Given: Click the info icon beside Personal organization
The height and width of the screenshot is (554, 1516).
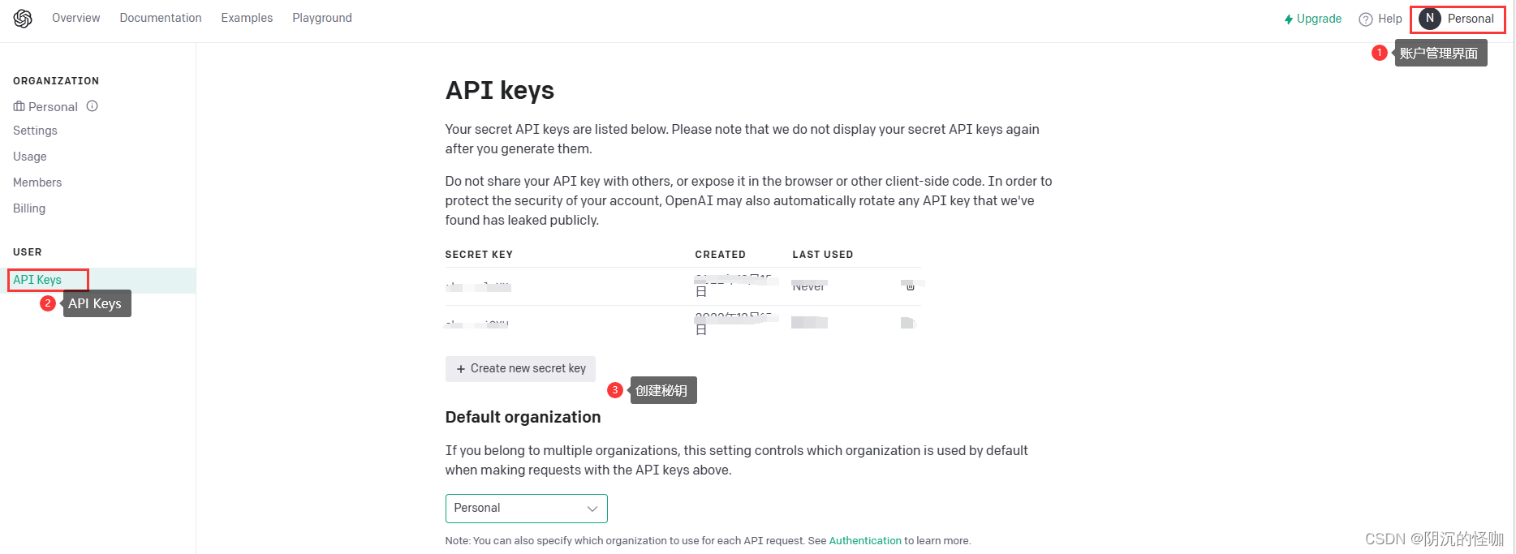Looking at the screenshot, I should point(93,106).
